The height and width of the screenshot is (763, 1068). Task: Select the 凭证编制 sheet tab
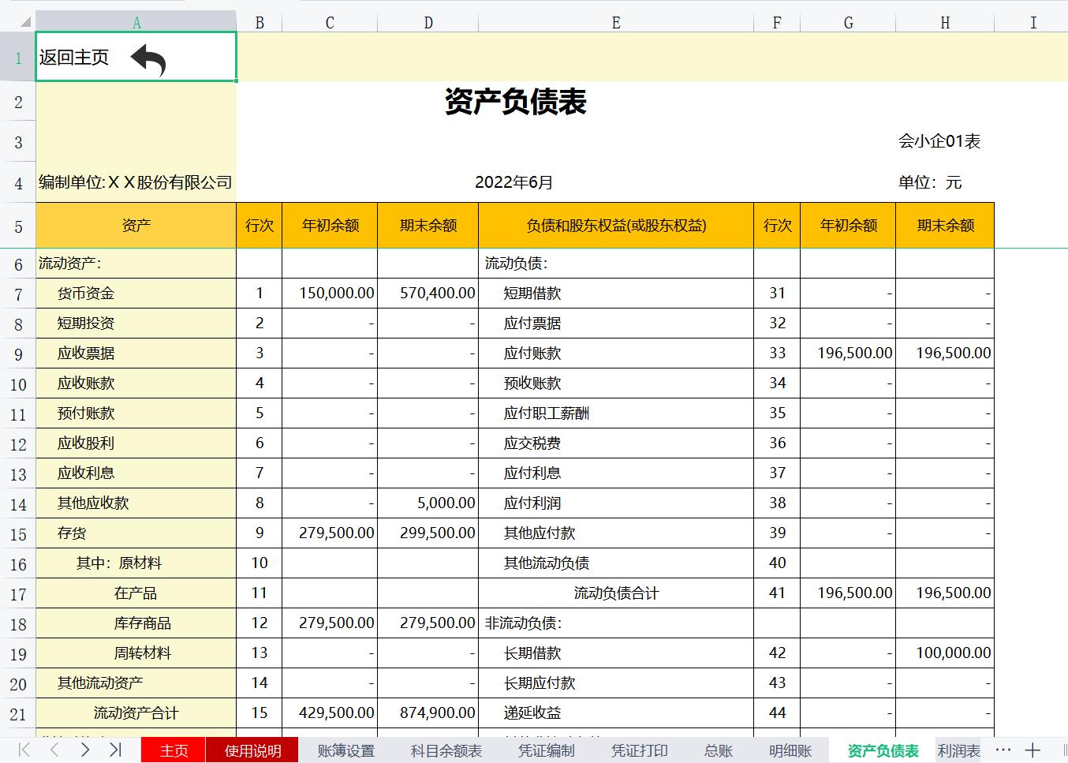[547, 750]
